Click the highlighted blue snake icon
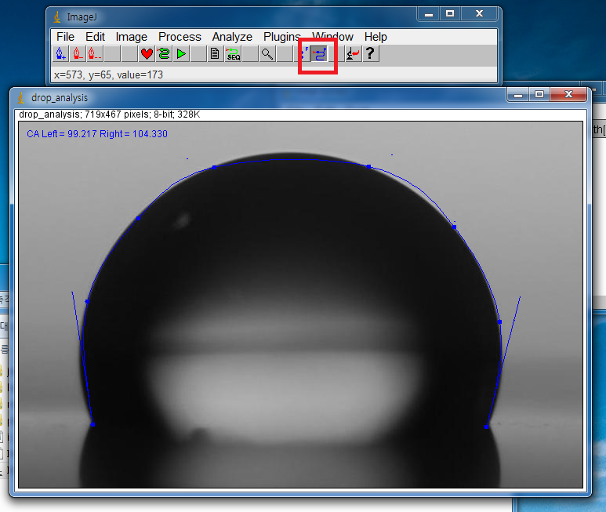Image resolution: width=606 pixels, height=512 pixels. (x=319, y=54)
